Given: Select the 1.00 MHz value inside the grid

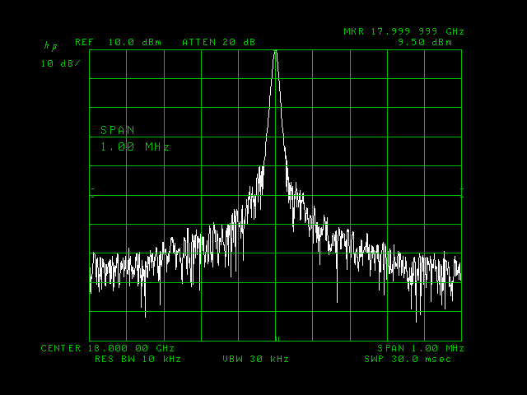Looking at the screenshot, I should 135,146.
